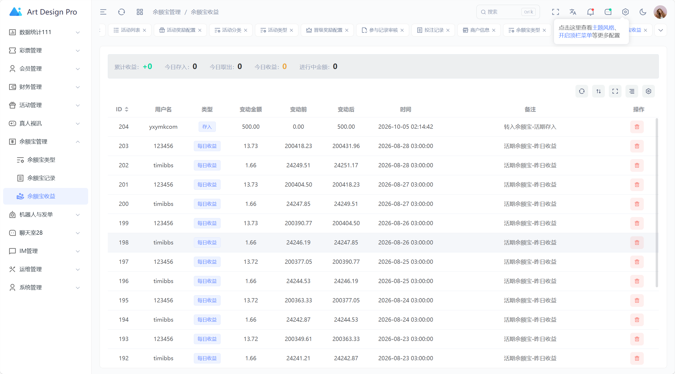Open 余额宝记录 sidebar item

(x=46, y=178)
